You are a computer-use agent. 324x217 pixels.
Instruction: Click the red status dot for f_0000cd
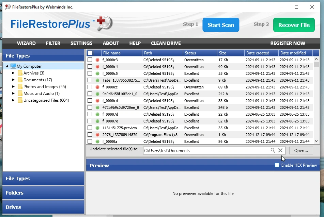[x=97, y=101]
